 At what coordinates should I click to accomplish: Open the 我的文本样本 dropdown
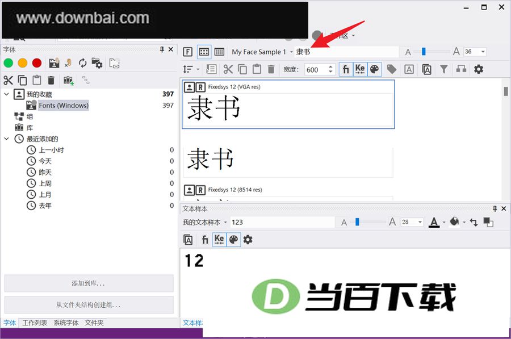[x=204, y=222]
